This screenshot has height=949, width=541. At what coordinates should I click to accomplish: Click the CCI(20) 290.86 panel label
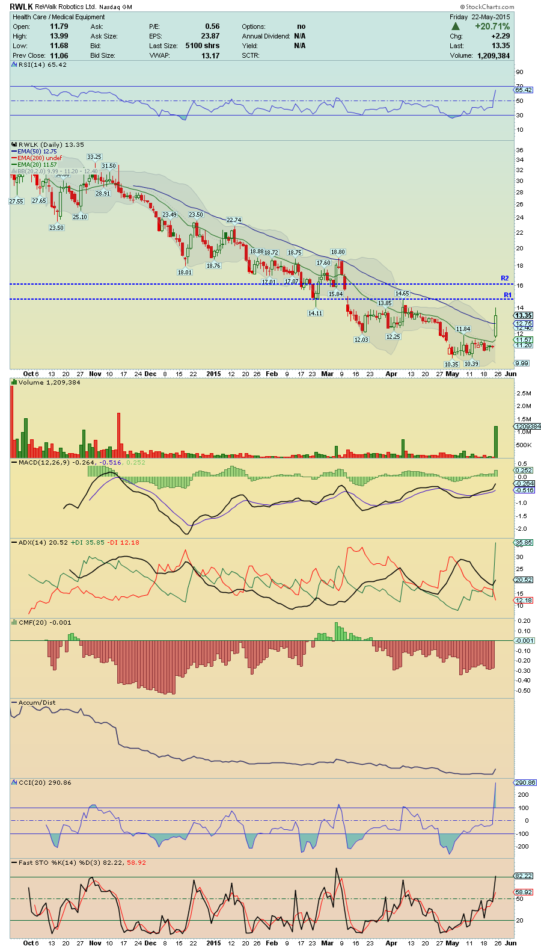point(44,782)
